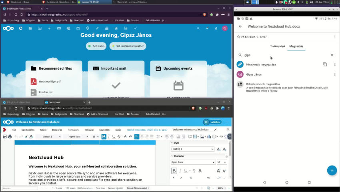The height and width of the screenshot is (192, 340).
Task: Open Contacts app icon in dashboard
Action: pyautogui.click(x=68, y=28)
